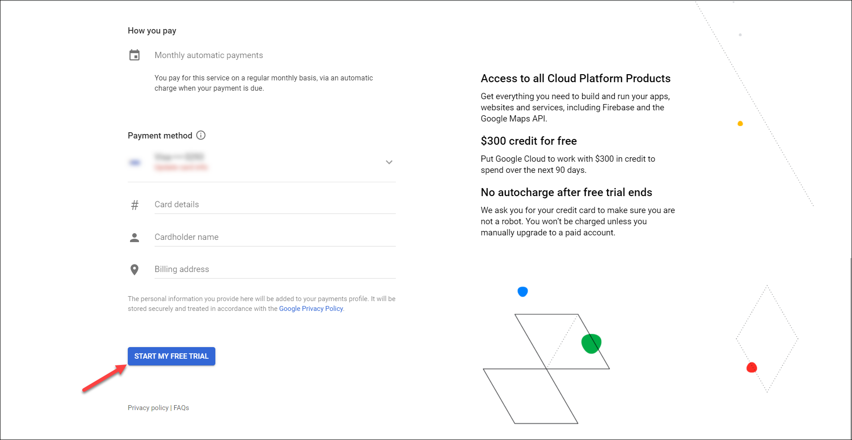Expand the payment method dropdown chevron
Viewport: 852px width, 440px height.
389,162
